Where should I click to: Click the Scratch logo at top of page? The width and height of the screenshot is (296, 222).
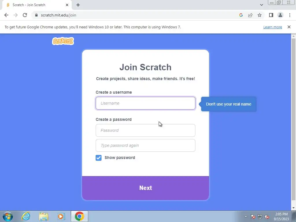click(x=63, y=41)
